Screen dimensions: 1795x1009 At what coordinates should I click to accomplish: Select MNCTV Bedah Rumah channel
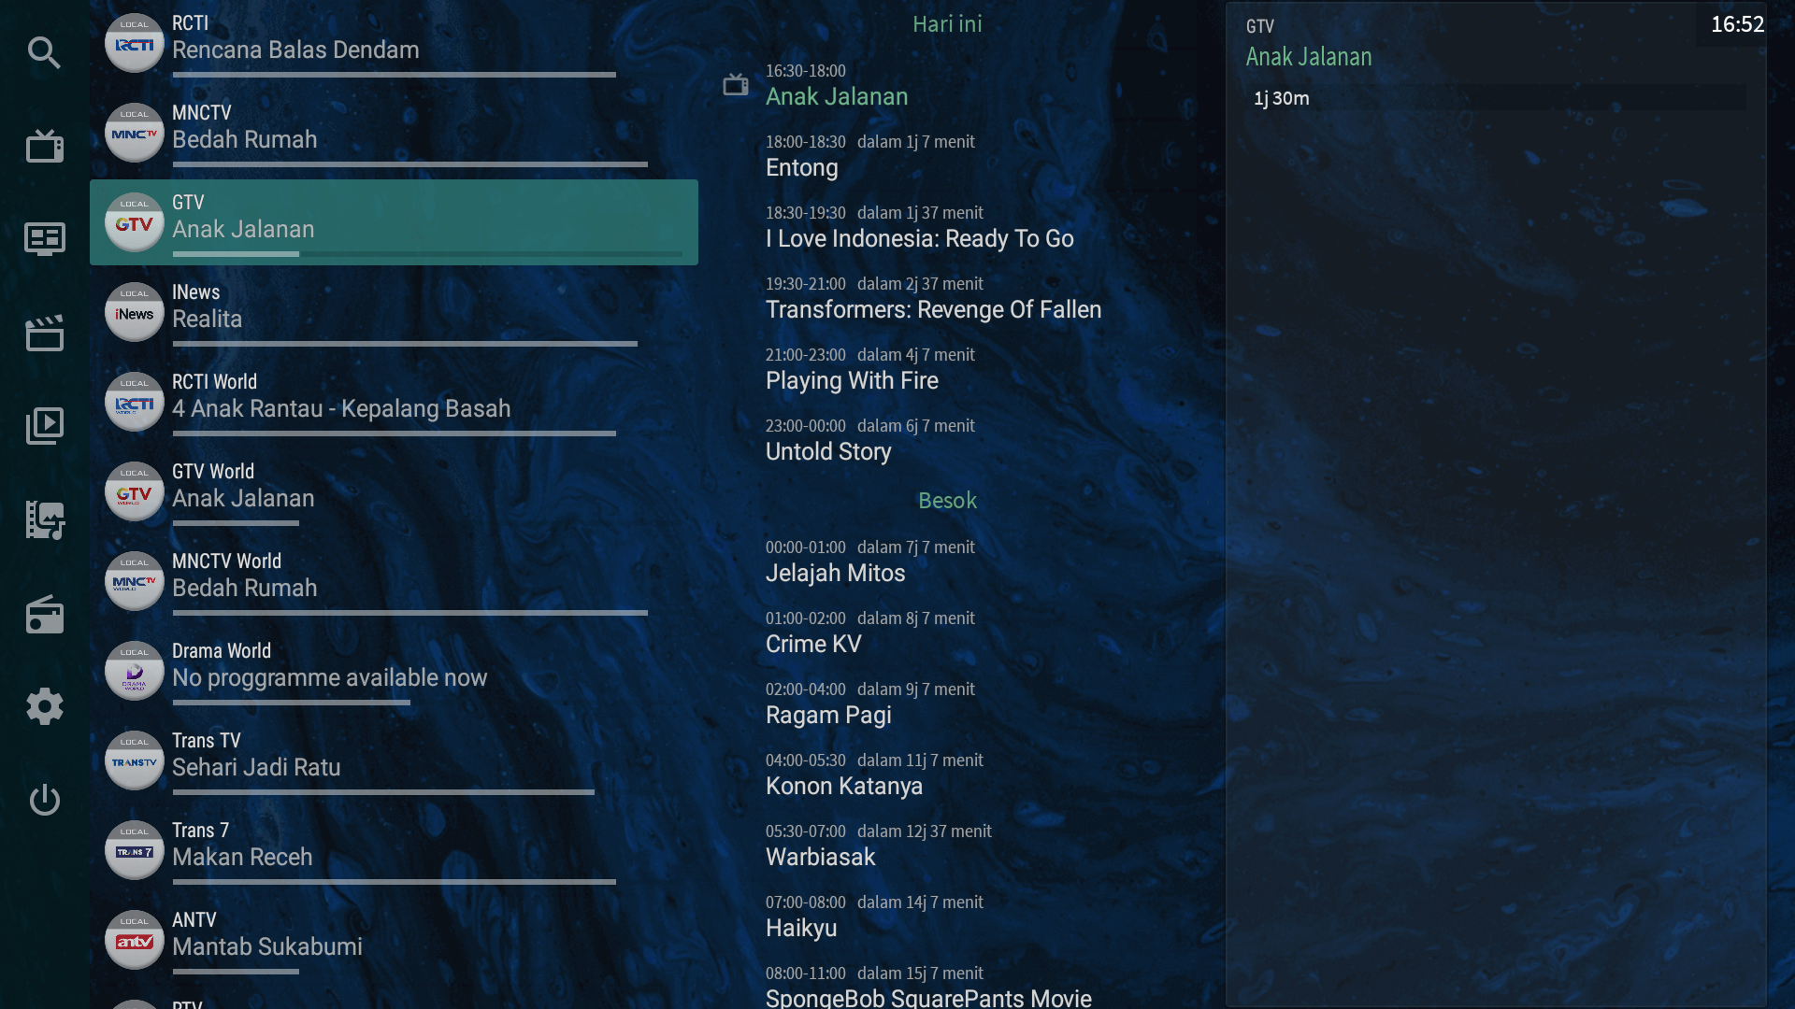(394, 133)
